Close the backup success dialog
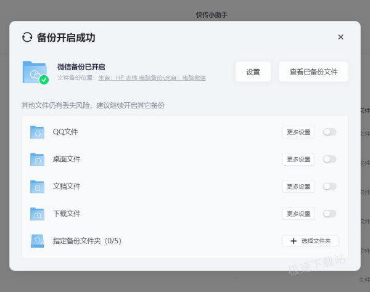370x292 pixels. coord(340,37)
